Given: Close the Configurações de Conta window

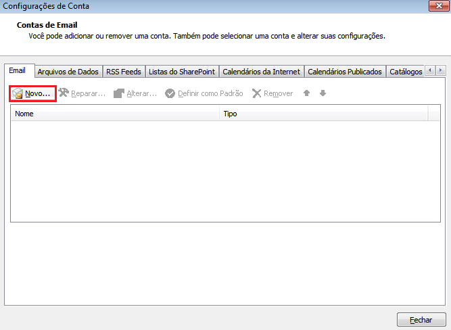Looking at the screenshot, I should (x=439, y=6).
